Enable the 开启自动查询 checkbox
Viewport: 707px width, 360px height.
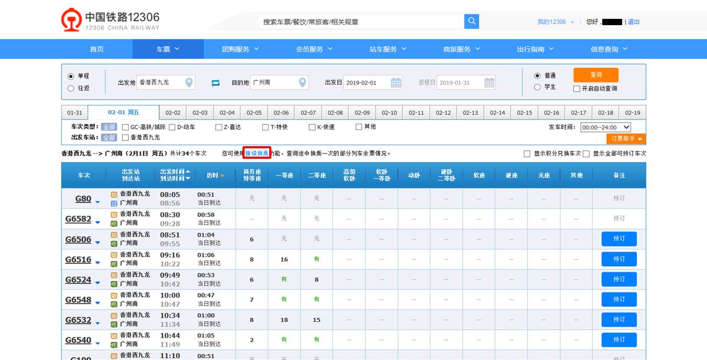click(x=577, y=89)
